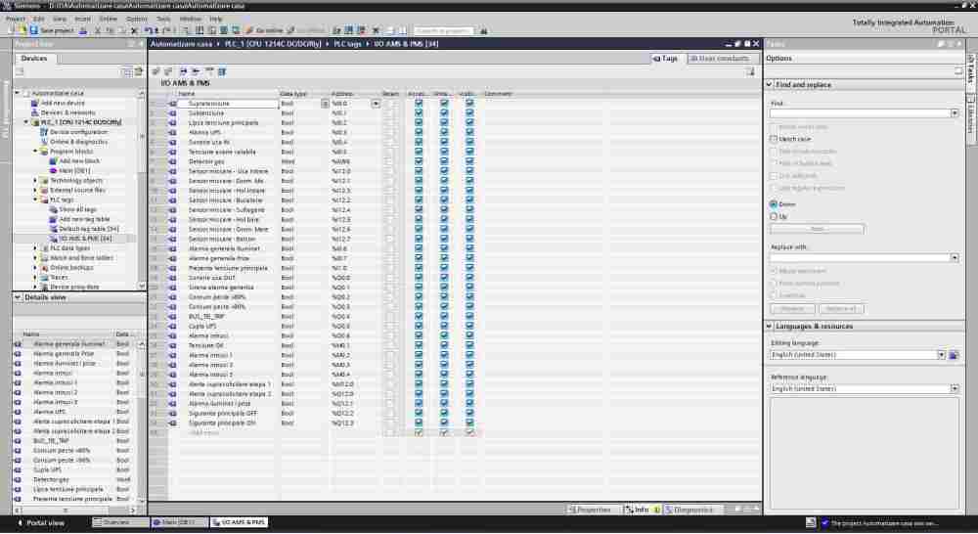Select the Up search direction radio
Image resolution: width=978 pixels, height=534 pixels.
pyautogui.click(x=774, y=216)
